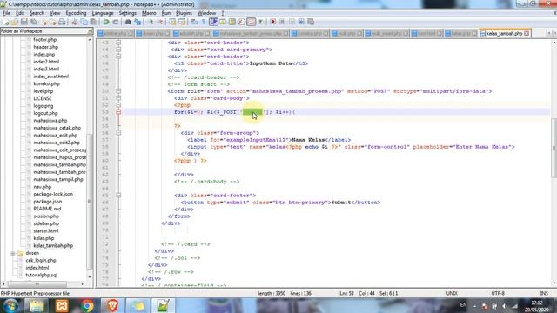Open the User Defined Language dialog icon
Image resolution: width=557 pixels, height=313 pixels.
pos(223,22)
